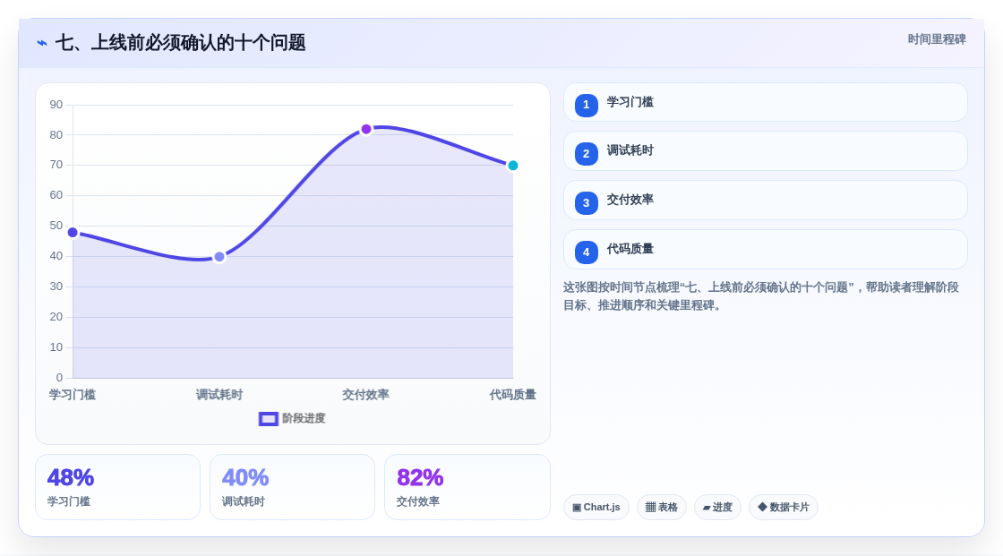Viewport: 1003px width, 556px height.
Task: Select the cyan 代码质量 data point
Action: pos(512,165)
